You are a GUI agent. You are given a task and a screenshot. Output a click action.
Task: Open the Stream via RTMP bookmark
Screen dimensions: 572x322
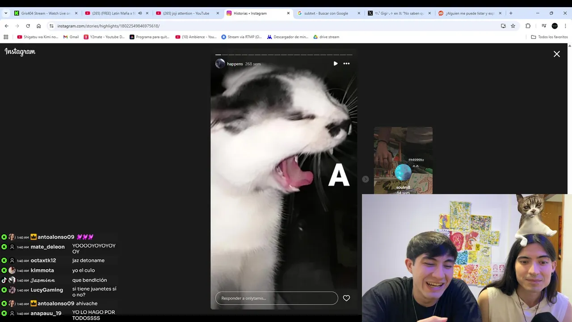point(242,37)
